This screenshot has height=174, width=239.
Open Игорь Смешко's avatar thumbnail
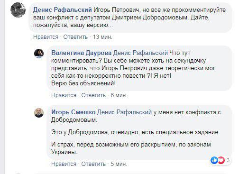point(39,113)
